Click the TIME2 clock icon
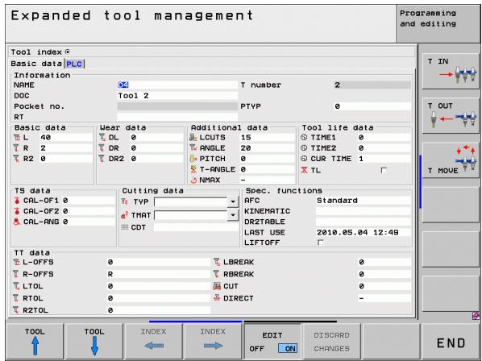The image size is (482, 361). [304, 148]
